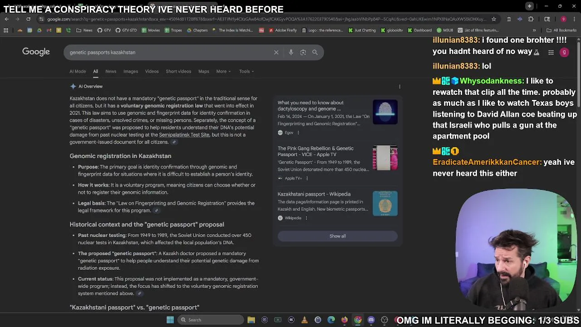Reload the current page
The height and width of the screenshot is (327, 581).
pos(28,19)
